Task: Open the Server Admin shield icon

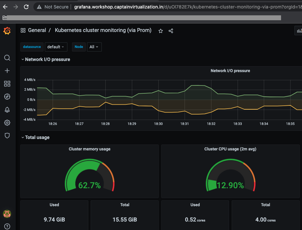Action: point(7,135)
